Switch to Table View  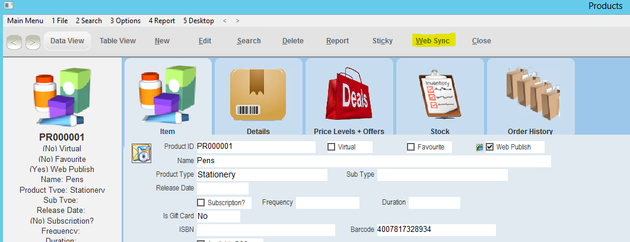[117, 41]
